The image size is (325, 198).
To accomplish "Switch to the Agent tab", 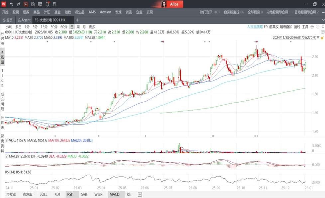I will pyautogui.click(x=24, y=20).
